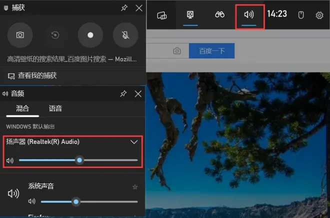The image size is (330, 218).
Task: Open Game Bar settings gear
Action: coord(319,15)
